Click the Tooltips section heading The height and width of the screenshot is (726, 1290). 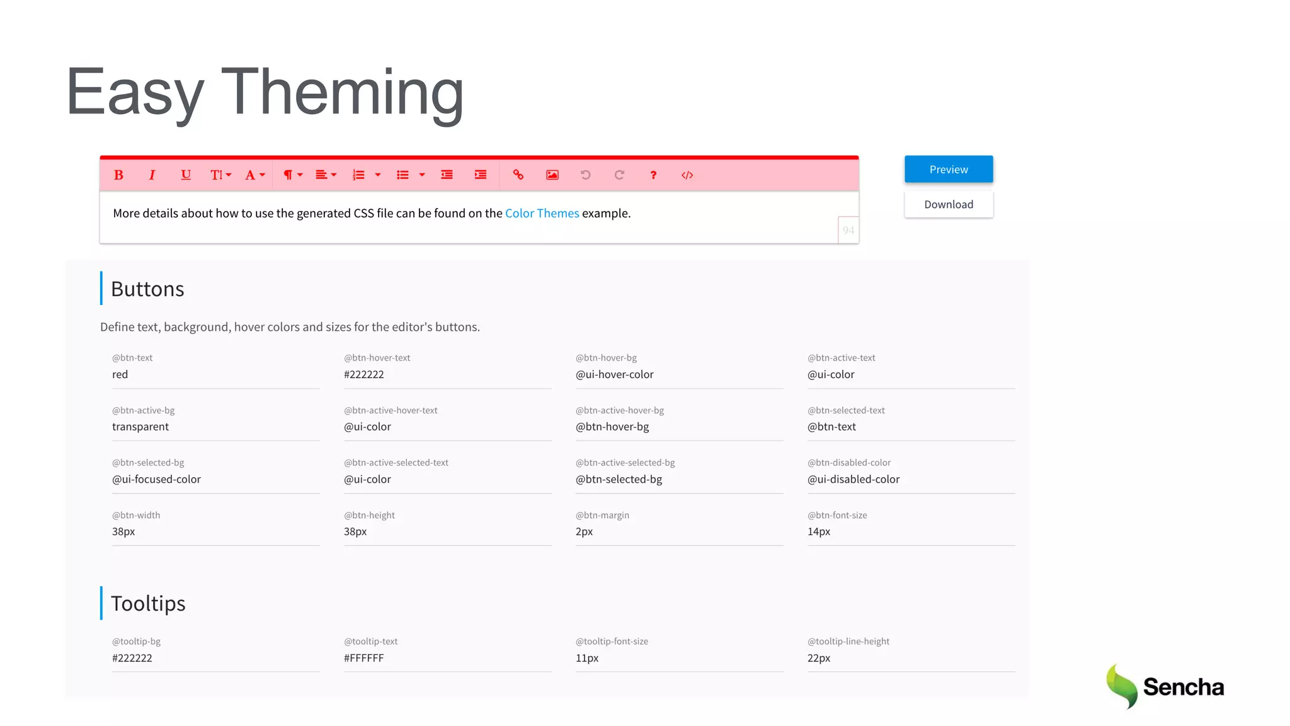pos(148,604)
